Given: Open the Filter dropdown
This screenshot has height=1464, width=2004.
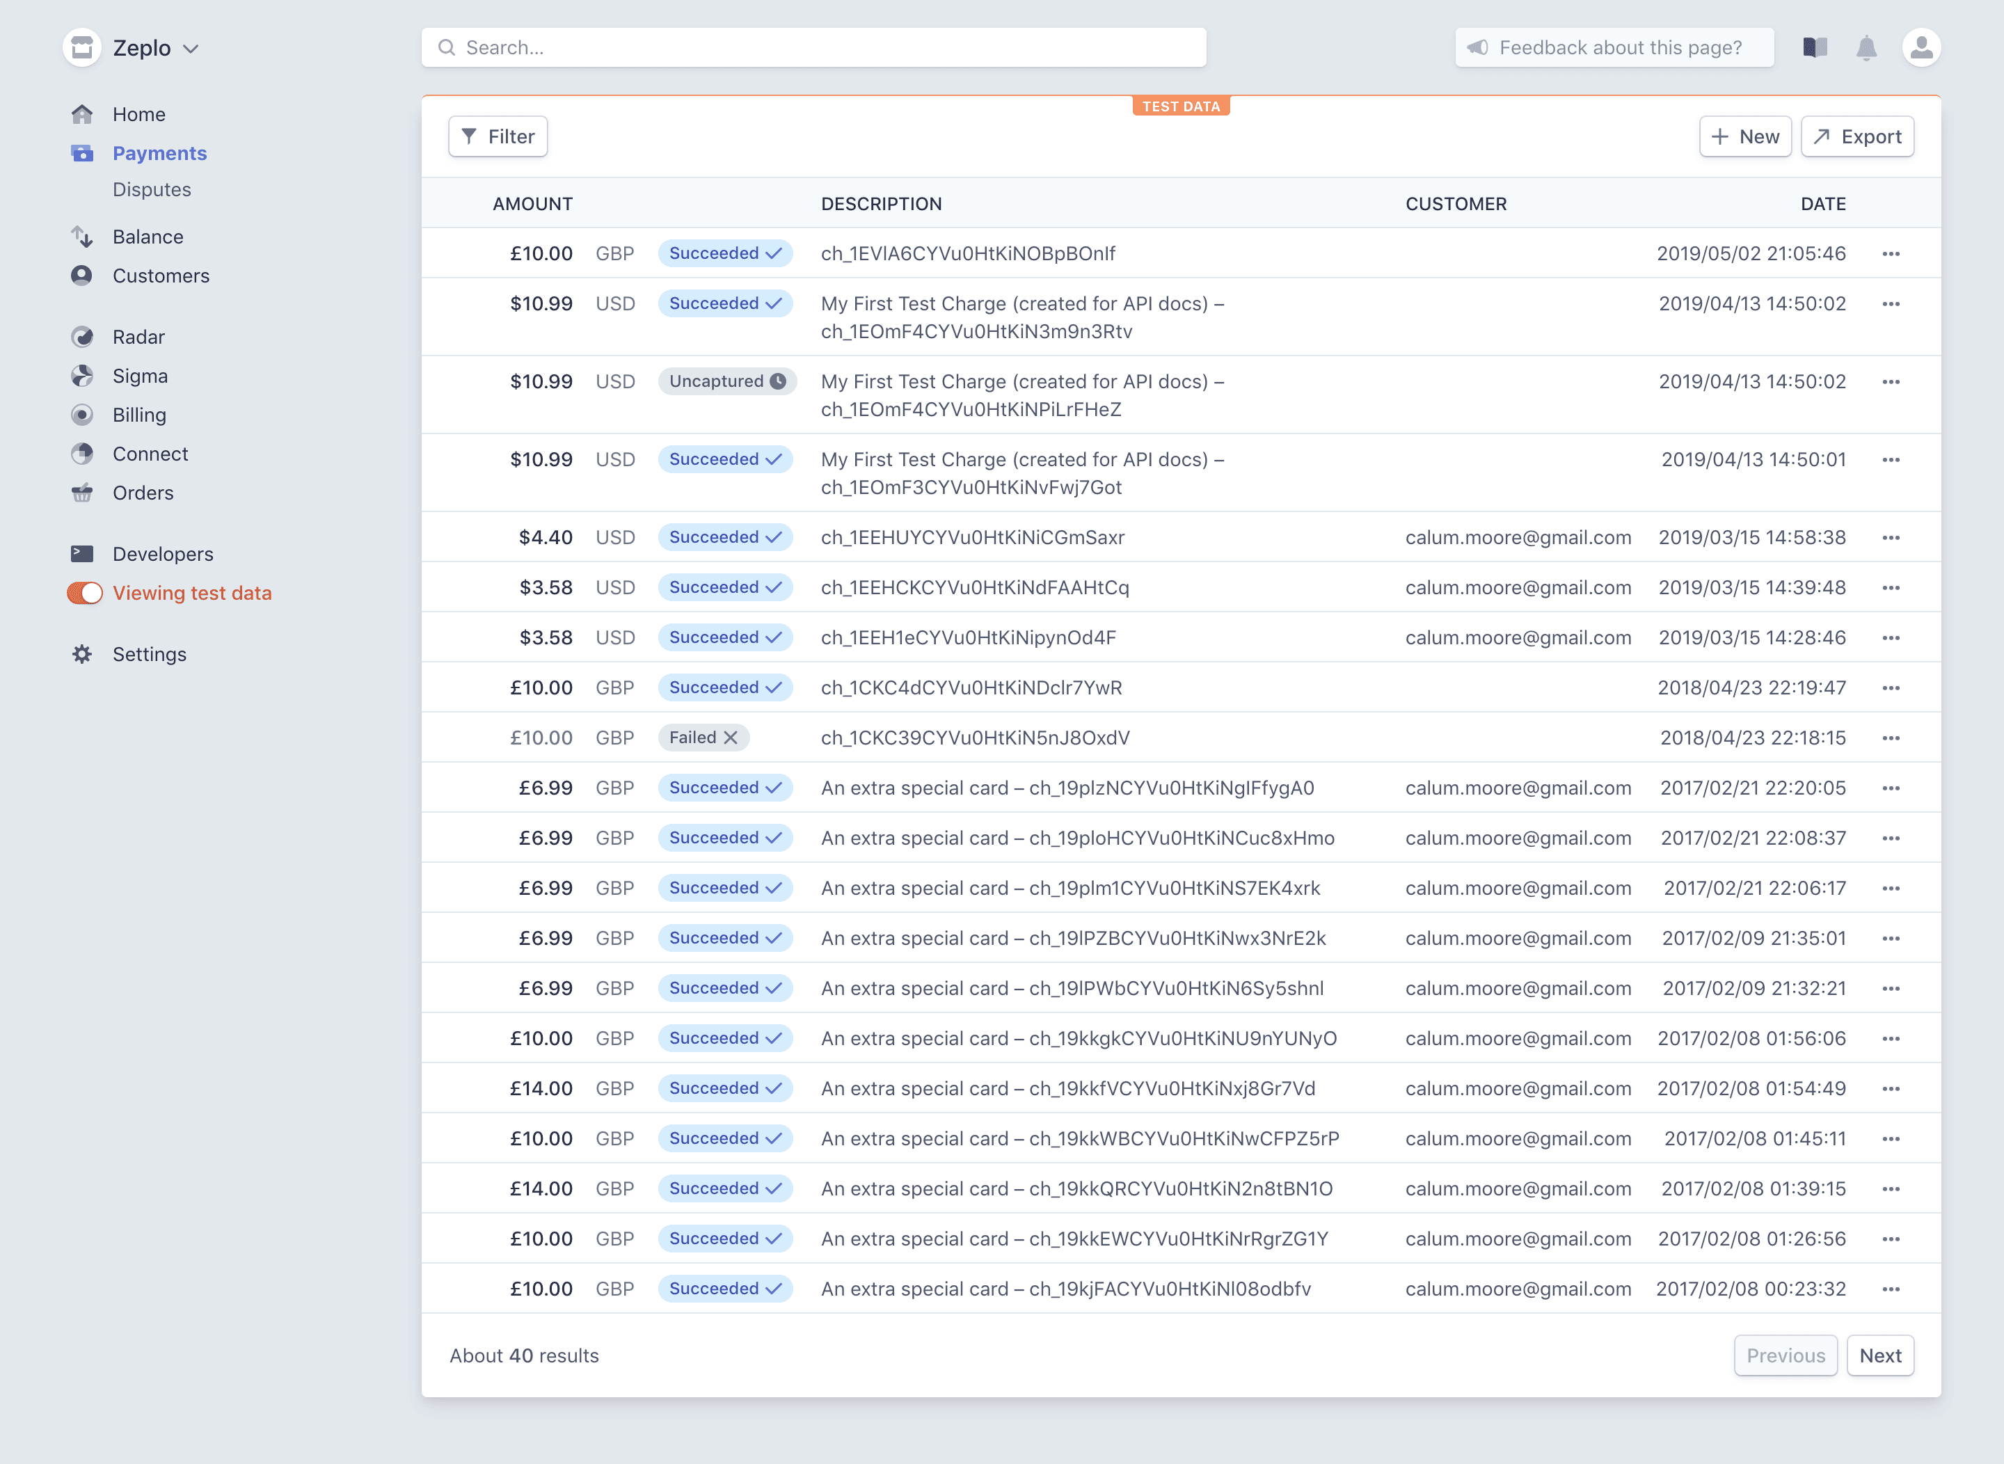Looking at the screenshot, I should 498,136.
